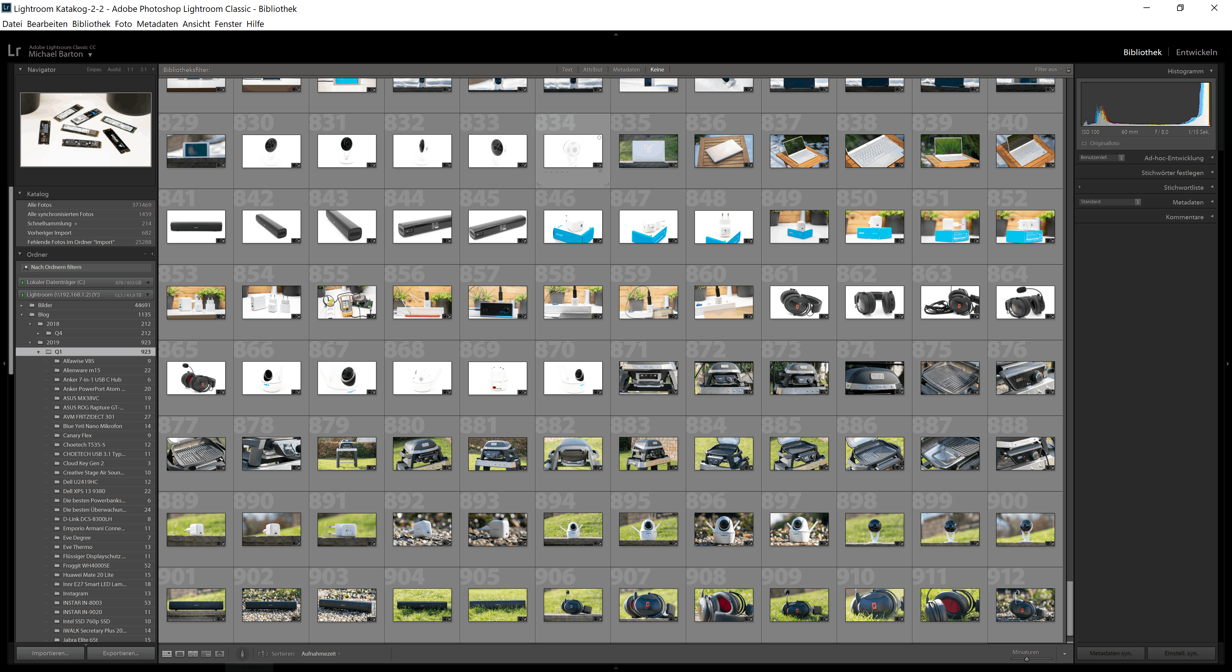This screenshot has height=672, width=1232.
Task: Adjust the Miniaturen thumbnail size slider
Action: (1027, 659)
